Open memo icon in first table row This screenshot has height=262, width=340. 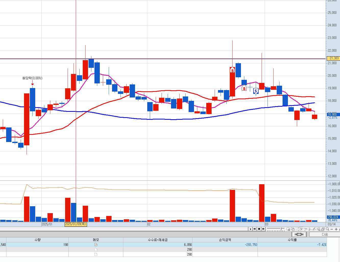click(96, 245)
